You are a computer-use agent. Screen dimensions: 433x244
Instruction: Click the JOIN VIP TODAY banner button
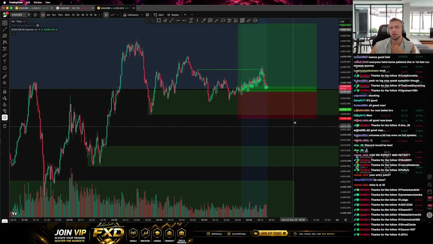270,233
